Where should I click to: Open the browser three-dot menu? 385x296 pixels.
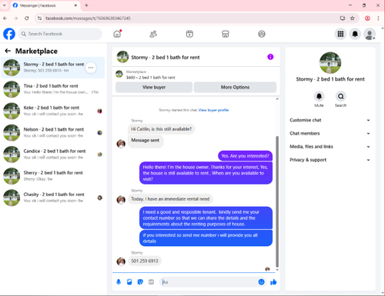(x=378, y=18)
